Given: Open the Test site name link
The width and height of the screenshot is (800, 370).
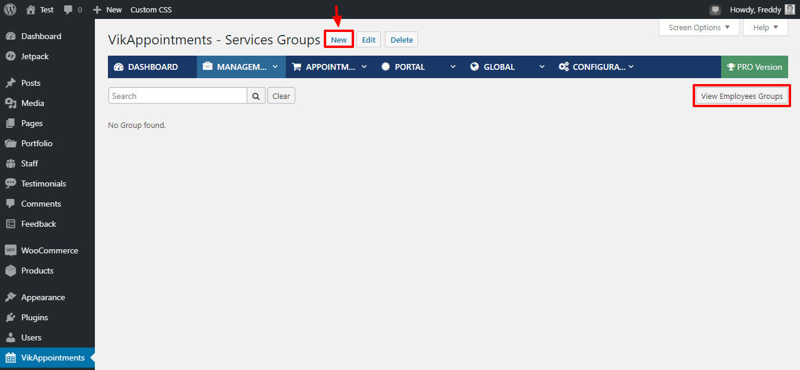Looking at the screenshot, I should [x=47, y=9].
